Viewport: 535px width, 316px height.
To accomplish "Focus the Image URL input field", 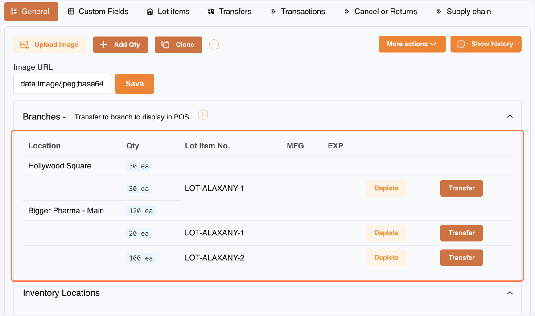I will coord(62,84).
